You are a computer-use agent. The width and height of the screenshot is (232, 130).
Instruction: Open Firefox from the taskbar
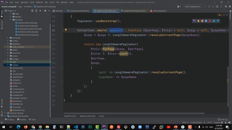point(26,127)
